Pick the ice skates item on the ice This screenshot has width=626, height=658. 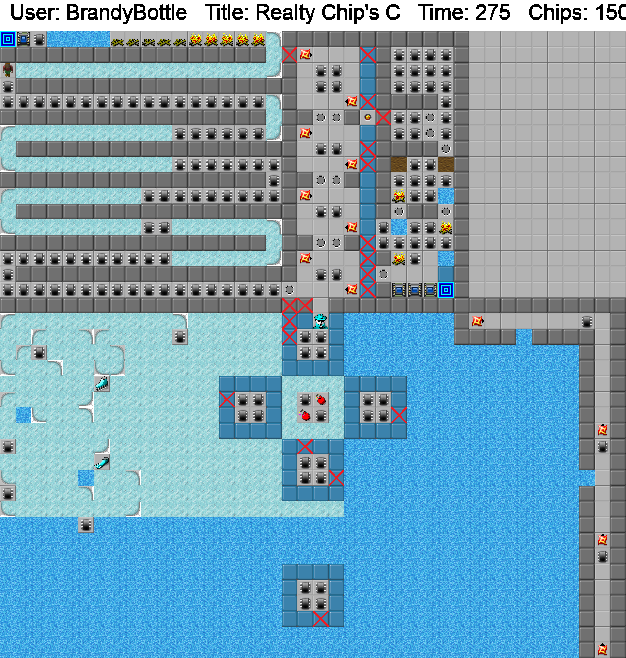point(102,384)
